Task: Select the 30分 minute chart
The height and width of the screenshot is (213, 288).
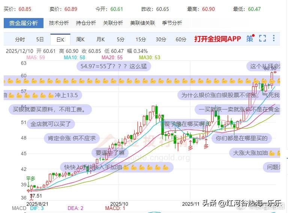Action: [x=161, y=39]
